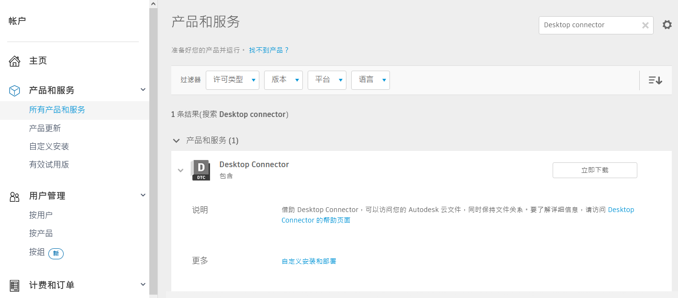Screen dimensions: 678x298
Task: Click the users icon for 用户管理
Action: [15, 196]
